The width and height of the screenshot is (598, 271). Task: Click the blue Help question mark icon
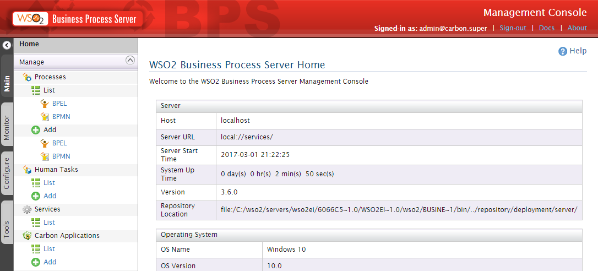[x=563, y=52]
